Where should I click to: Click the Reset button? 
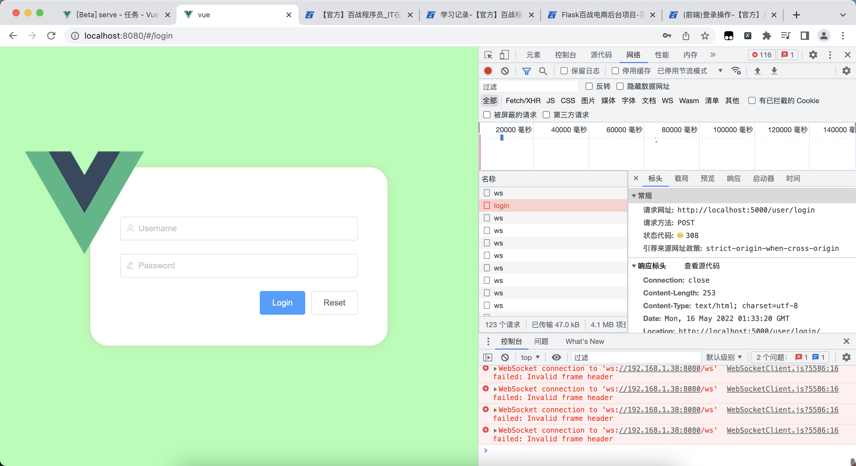coord(334,303)
